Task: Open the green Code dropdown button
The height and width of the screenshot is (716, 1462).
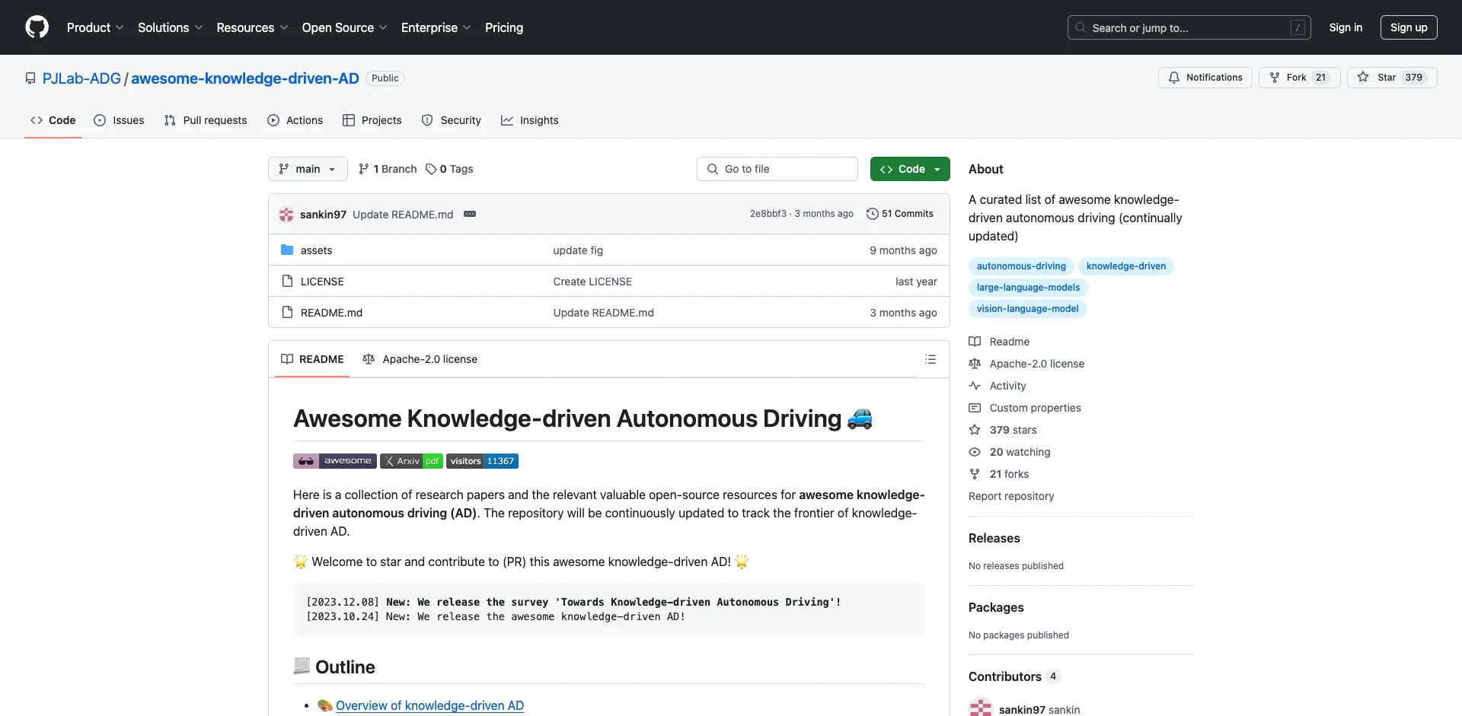Action: [910, 169]
